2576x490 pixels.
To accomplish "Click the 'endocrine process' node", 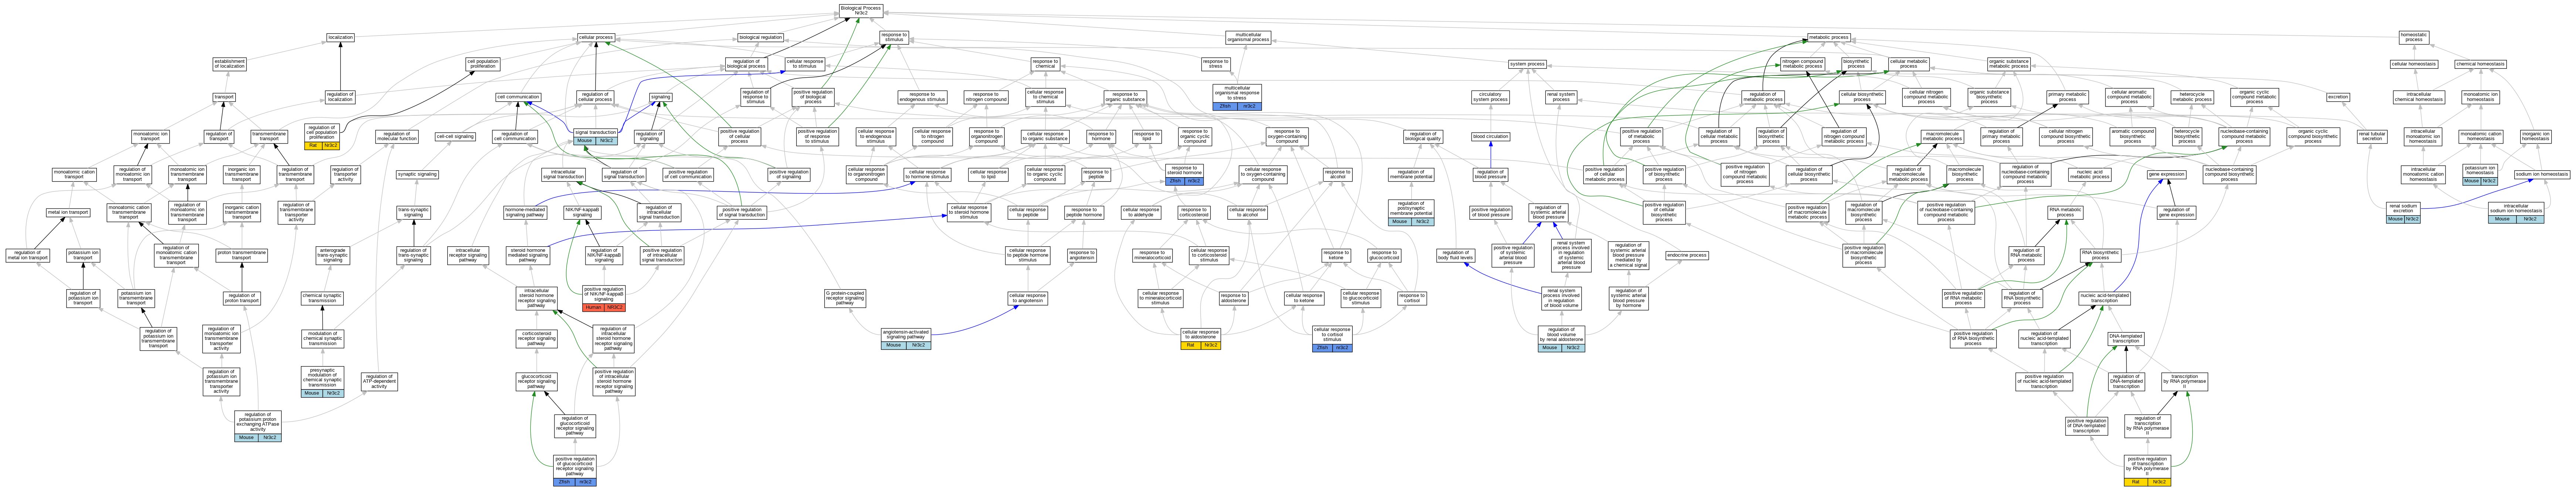I will [1687, 255].
